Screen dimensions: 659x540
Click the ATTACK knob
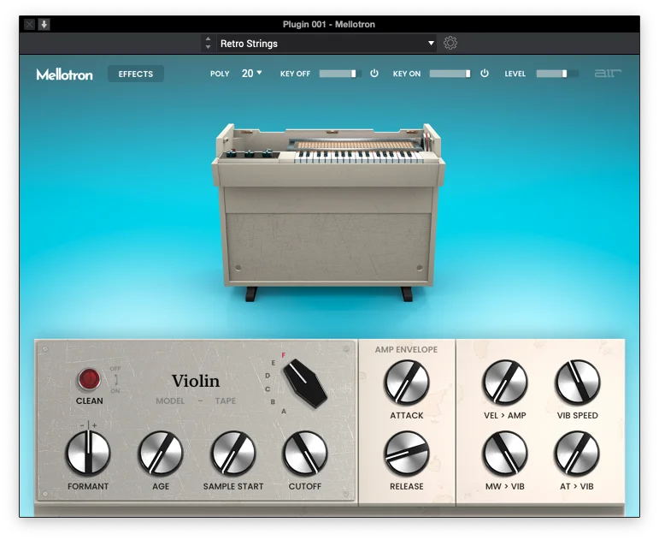tap(406, 383)
